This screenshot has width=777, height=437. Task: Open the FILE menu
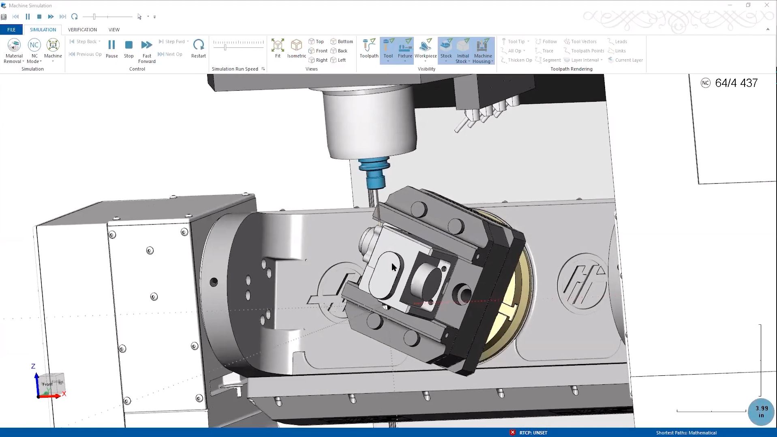(x=11, y=29)
